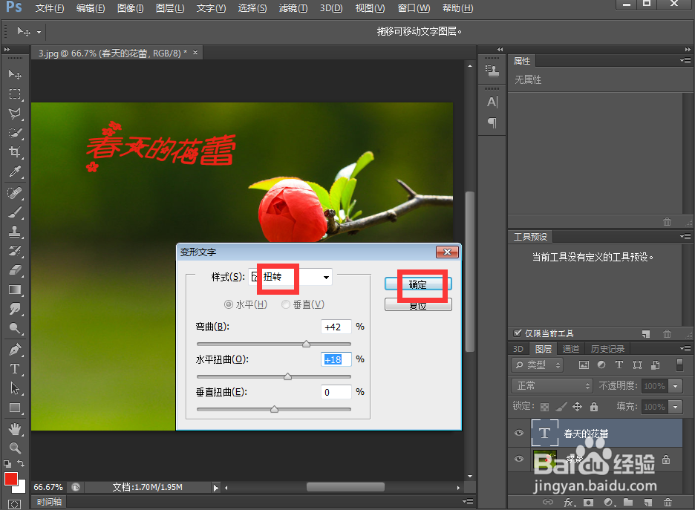This screenshot has height=510, width=695.
Task: Click the fx layer style icon
Action: pos(569,503)
